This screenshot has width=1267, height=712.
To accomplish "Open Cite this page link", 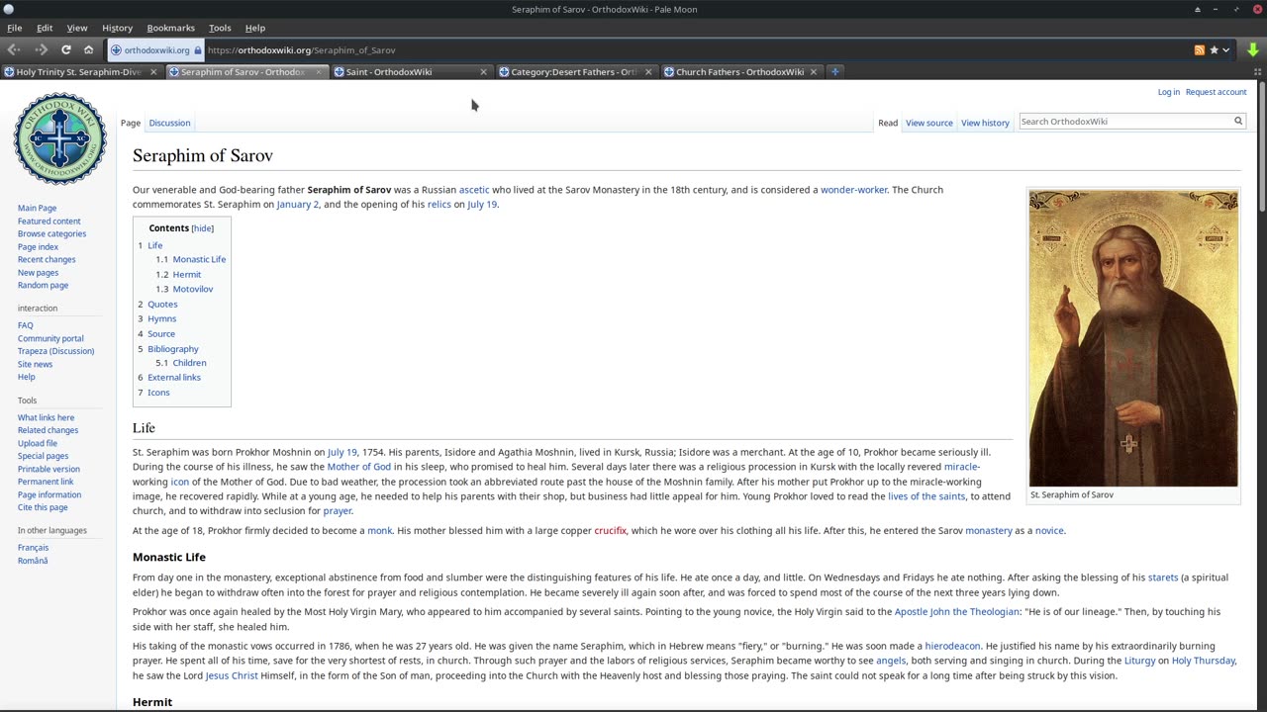I will (x=43, y=507).
